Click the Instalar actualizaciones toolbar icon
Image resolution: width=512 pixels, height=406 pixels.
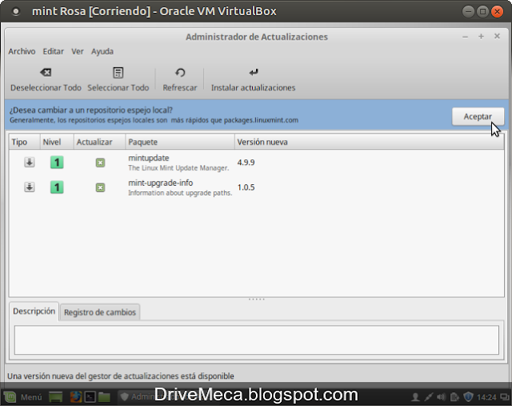(x=254, y=72)
